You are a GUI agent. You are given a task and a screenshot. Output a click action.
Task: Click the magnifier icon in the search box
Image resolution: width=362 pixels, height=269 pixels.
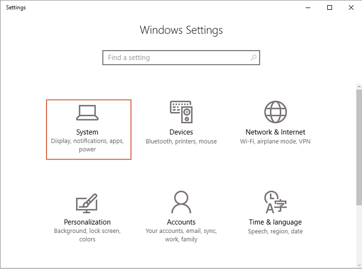253,58
